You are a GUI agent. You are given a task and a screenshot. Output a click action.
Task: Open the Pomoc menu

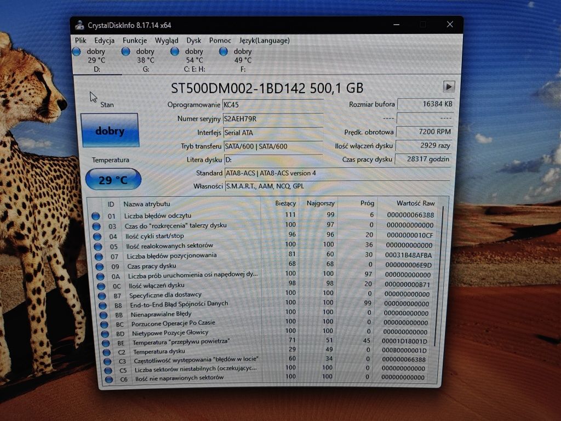(x=220, y=41)
